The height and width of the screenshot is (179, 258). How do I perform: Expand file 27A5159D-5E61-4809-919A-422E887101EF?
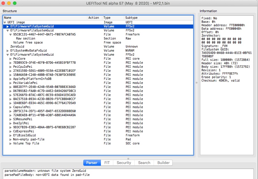tap(11, 71)
